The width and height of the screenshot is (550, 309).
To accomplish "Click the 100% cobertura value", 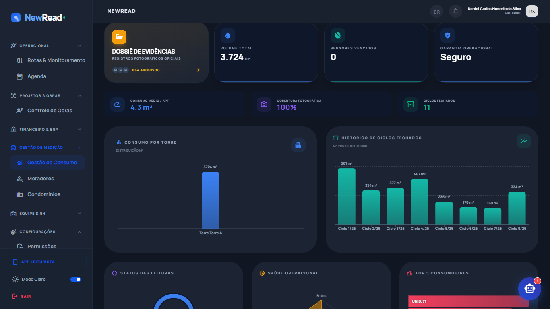I will point(287,107).
